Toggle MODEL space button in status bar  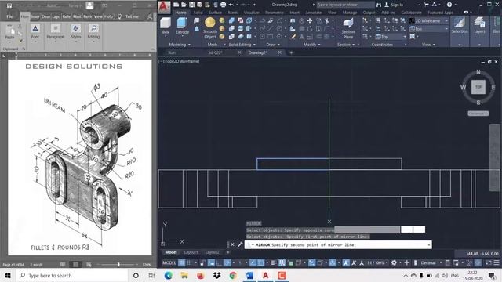coord(169,262)
